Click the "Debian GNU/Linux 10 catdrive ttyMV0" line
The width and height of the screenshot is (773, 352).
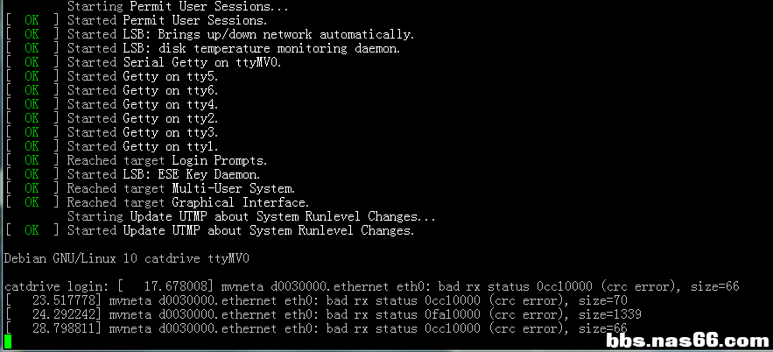point(127,258)
